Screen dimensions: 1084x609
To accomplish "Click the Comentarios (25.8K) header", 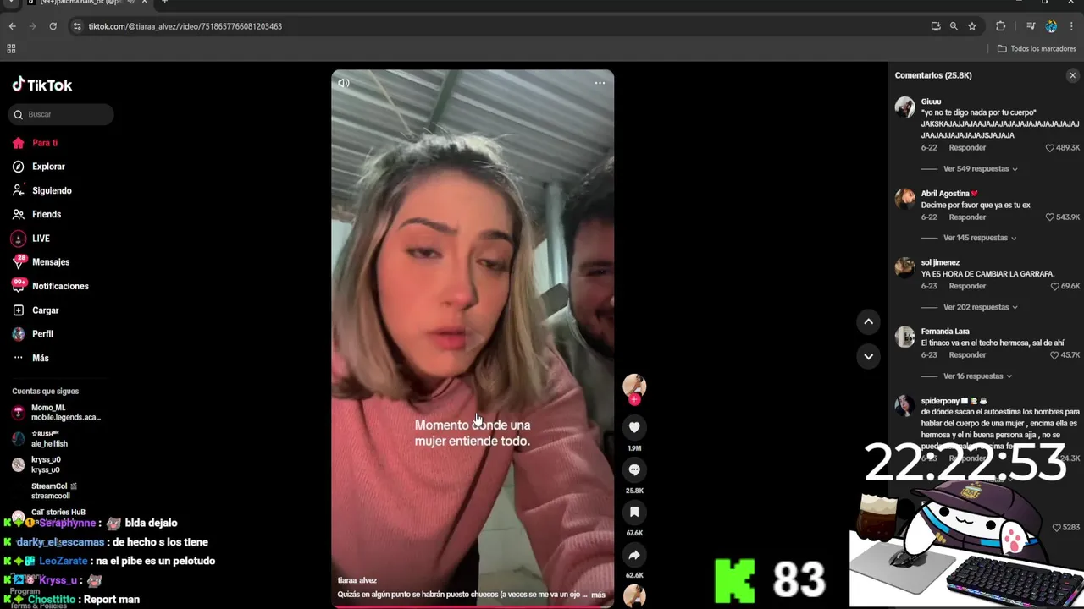I will (933, 75).
